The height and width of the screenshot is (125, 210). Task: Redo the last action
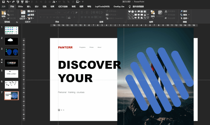[13, 2]
